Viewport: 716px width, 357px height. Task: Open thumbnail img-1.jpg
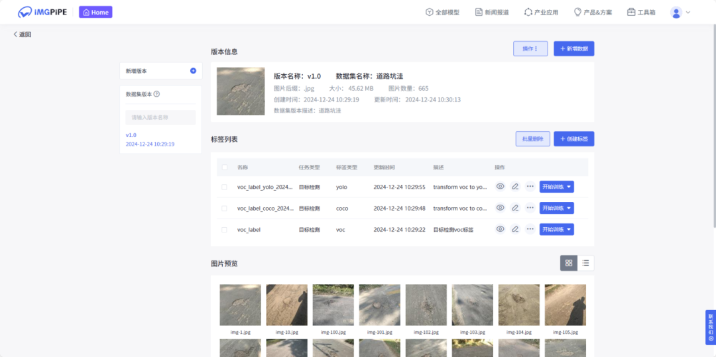[x=240, y=305]
